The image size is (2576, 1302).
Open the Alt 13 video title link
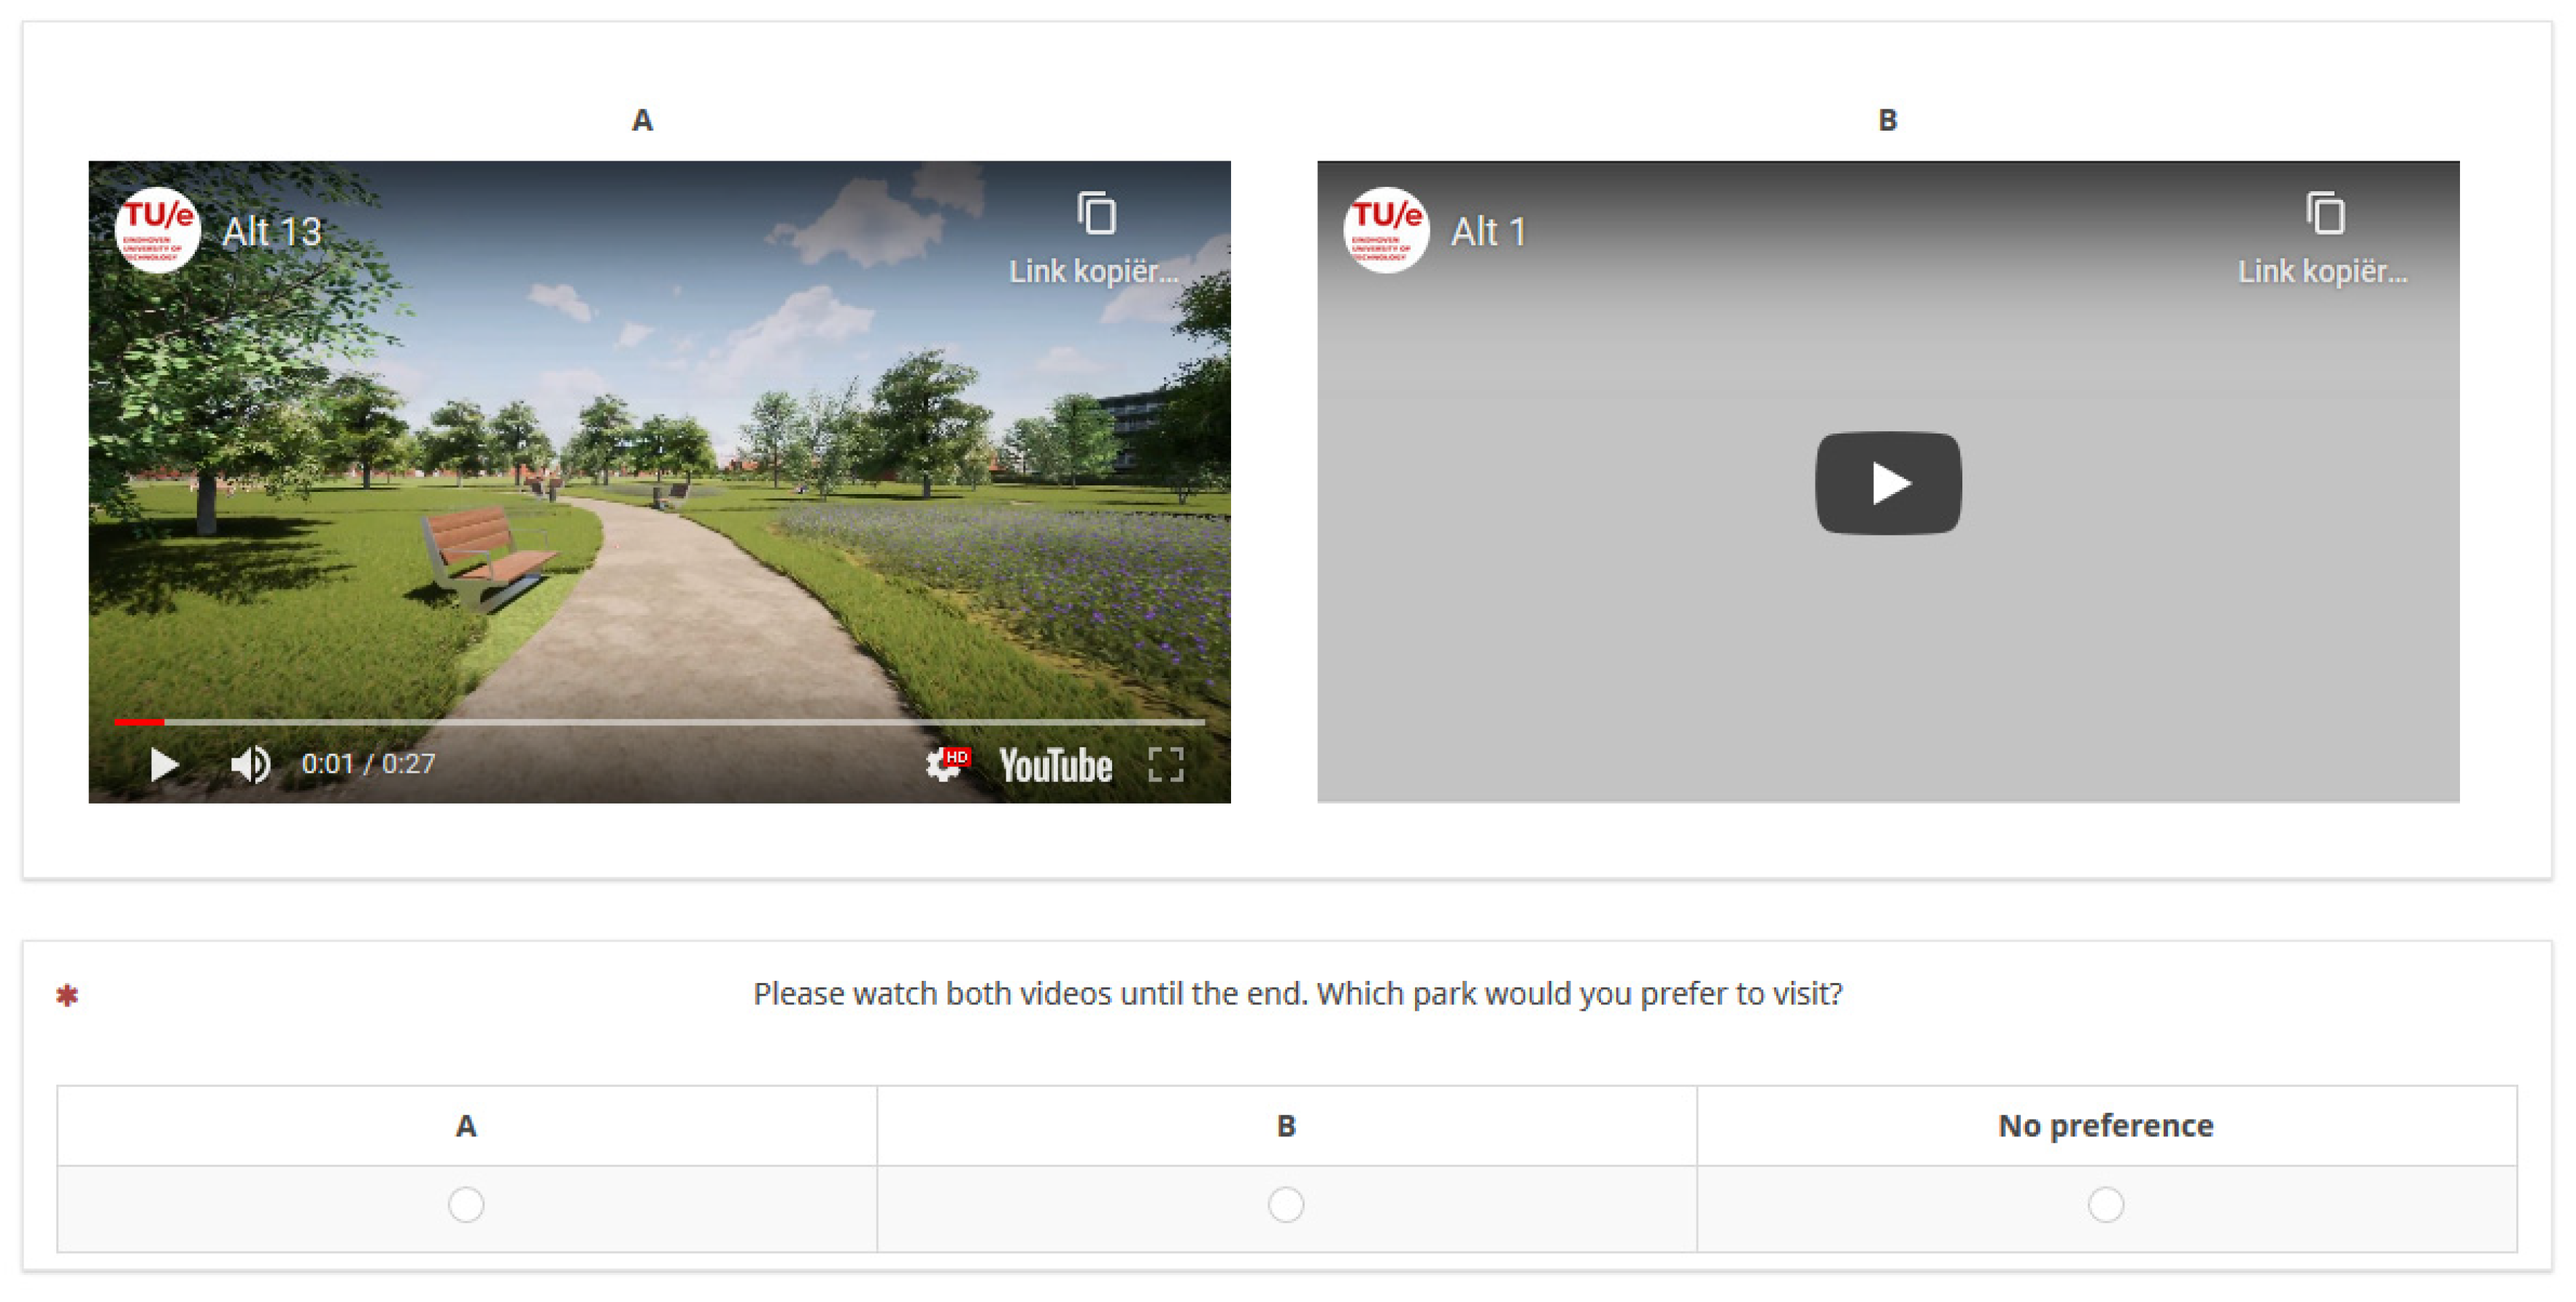tap(272, 232)
